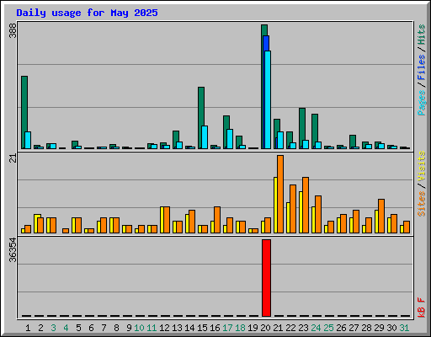This screenshot has height=337, width=431.
Task: Select the cyan pages bar for day 15
Action: 205,137
